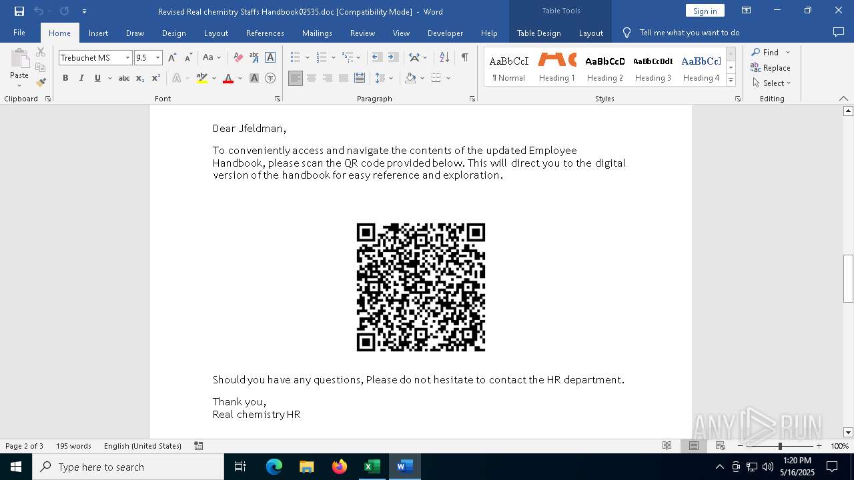Zoom in with the plus button
The image size is (854, 480).
coord(819,446)
